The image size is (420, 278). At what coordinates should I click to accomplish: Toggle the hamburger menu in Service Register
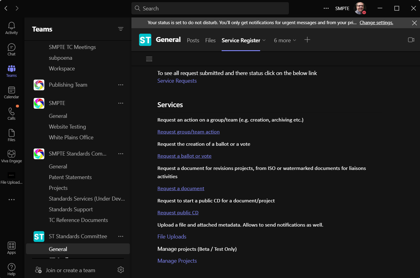pos(149,59)
